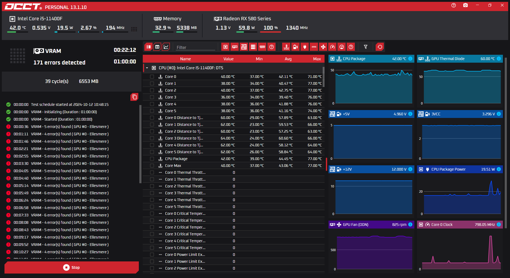Screen dimensions: 510x278
Task: Stop the running VRAM test
Action: pos(71,267)
